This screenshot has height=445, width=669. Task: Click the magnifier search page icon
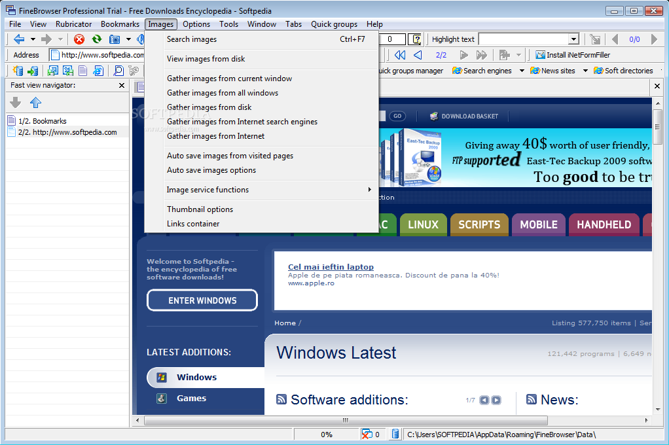click(x=118, y=71)
